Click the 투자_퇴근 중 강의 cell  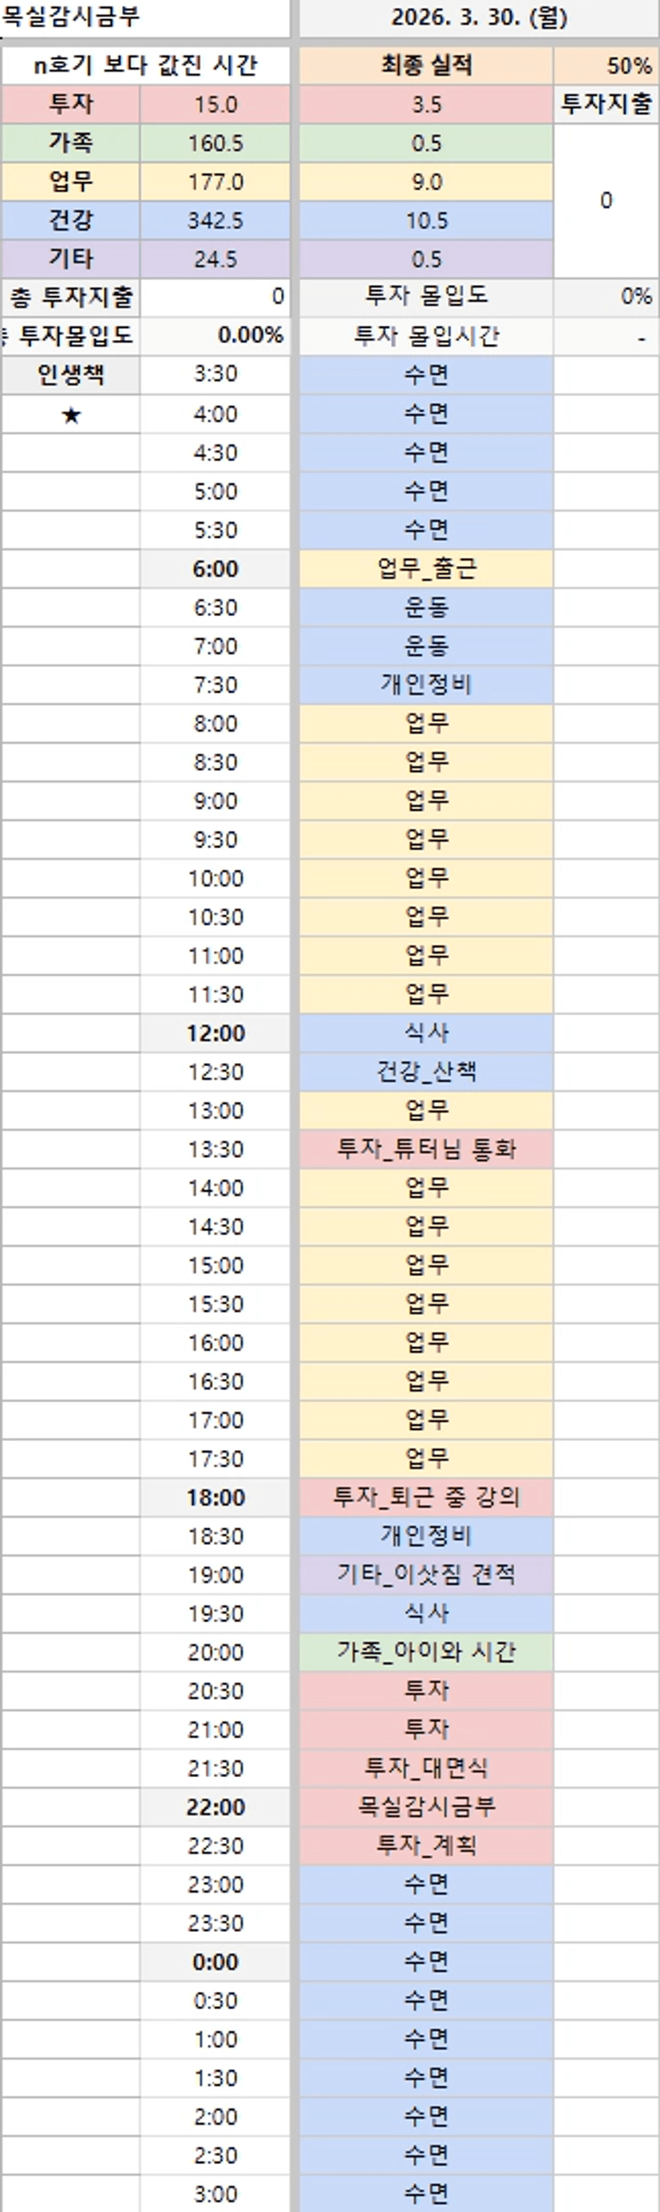(425, 1498)
